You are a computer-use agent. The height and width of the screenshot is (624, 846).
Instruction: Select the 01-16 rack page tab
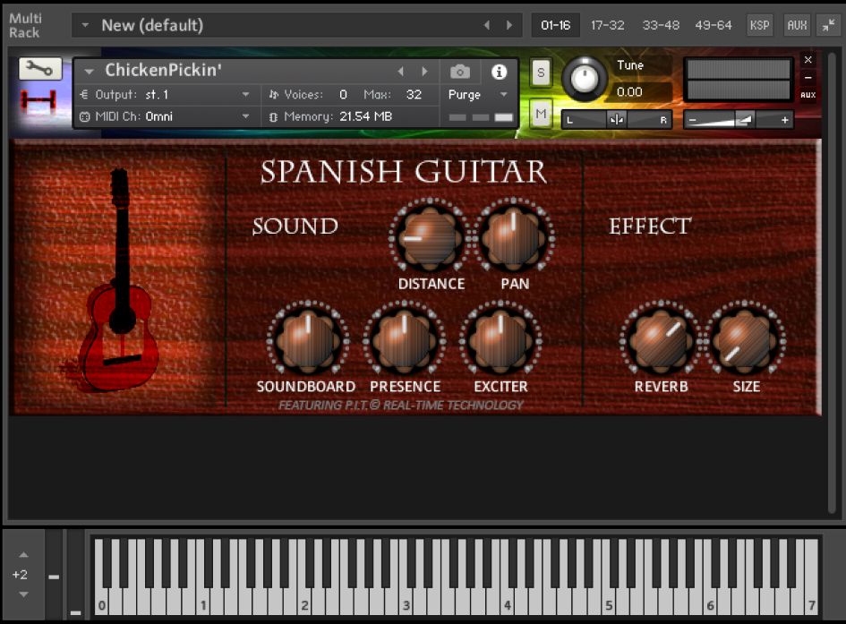pyautogui.click(x=556, y=25)
